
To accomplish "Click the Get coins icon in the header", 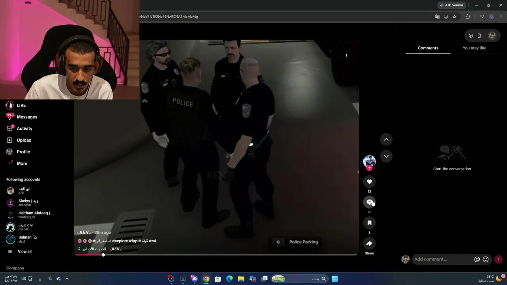I will [471, 36].
